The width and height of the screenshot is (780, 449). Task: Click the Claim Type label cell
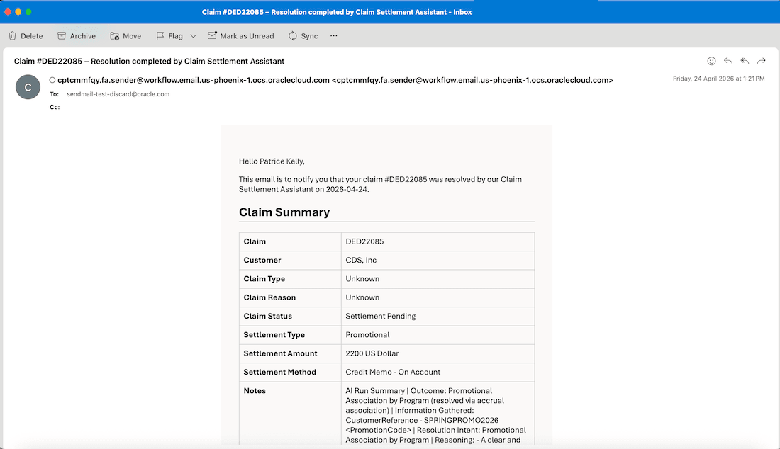(290, 279)
